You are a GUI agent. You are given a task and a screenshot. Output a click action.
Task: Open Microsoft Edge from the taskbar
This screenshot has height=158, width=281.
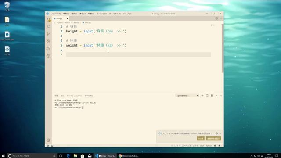point(68,156)
